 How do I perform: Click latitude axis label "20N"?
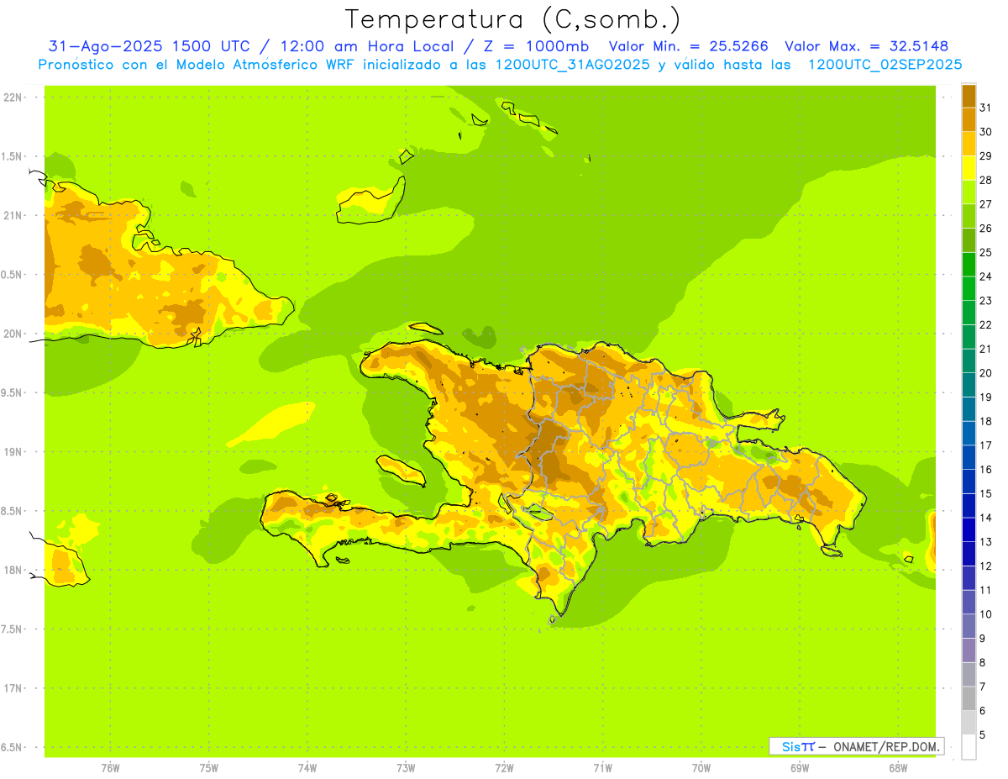point(13,334)
